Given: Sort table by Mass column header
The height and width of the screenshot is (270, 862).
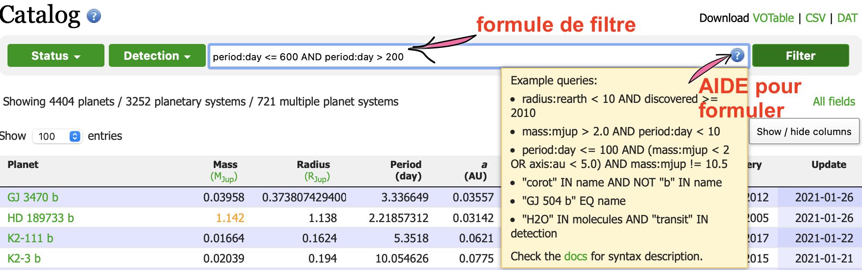Looking at the screenshot, I should click(x=225, y=164).
